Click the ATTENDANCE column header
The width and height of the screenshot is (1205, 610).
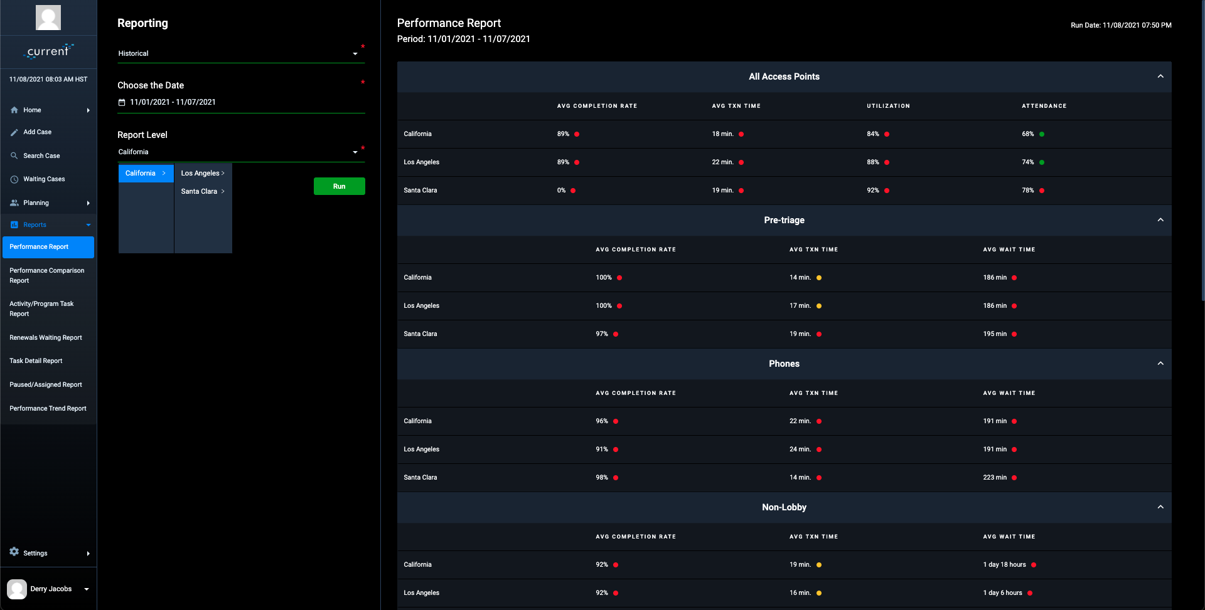1044,106
